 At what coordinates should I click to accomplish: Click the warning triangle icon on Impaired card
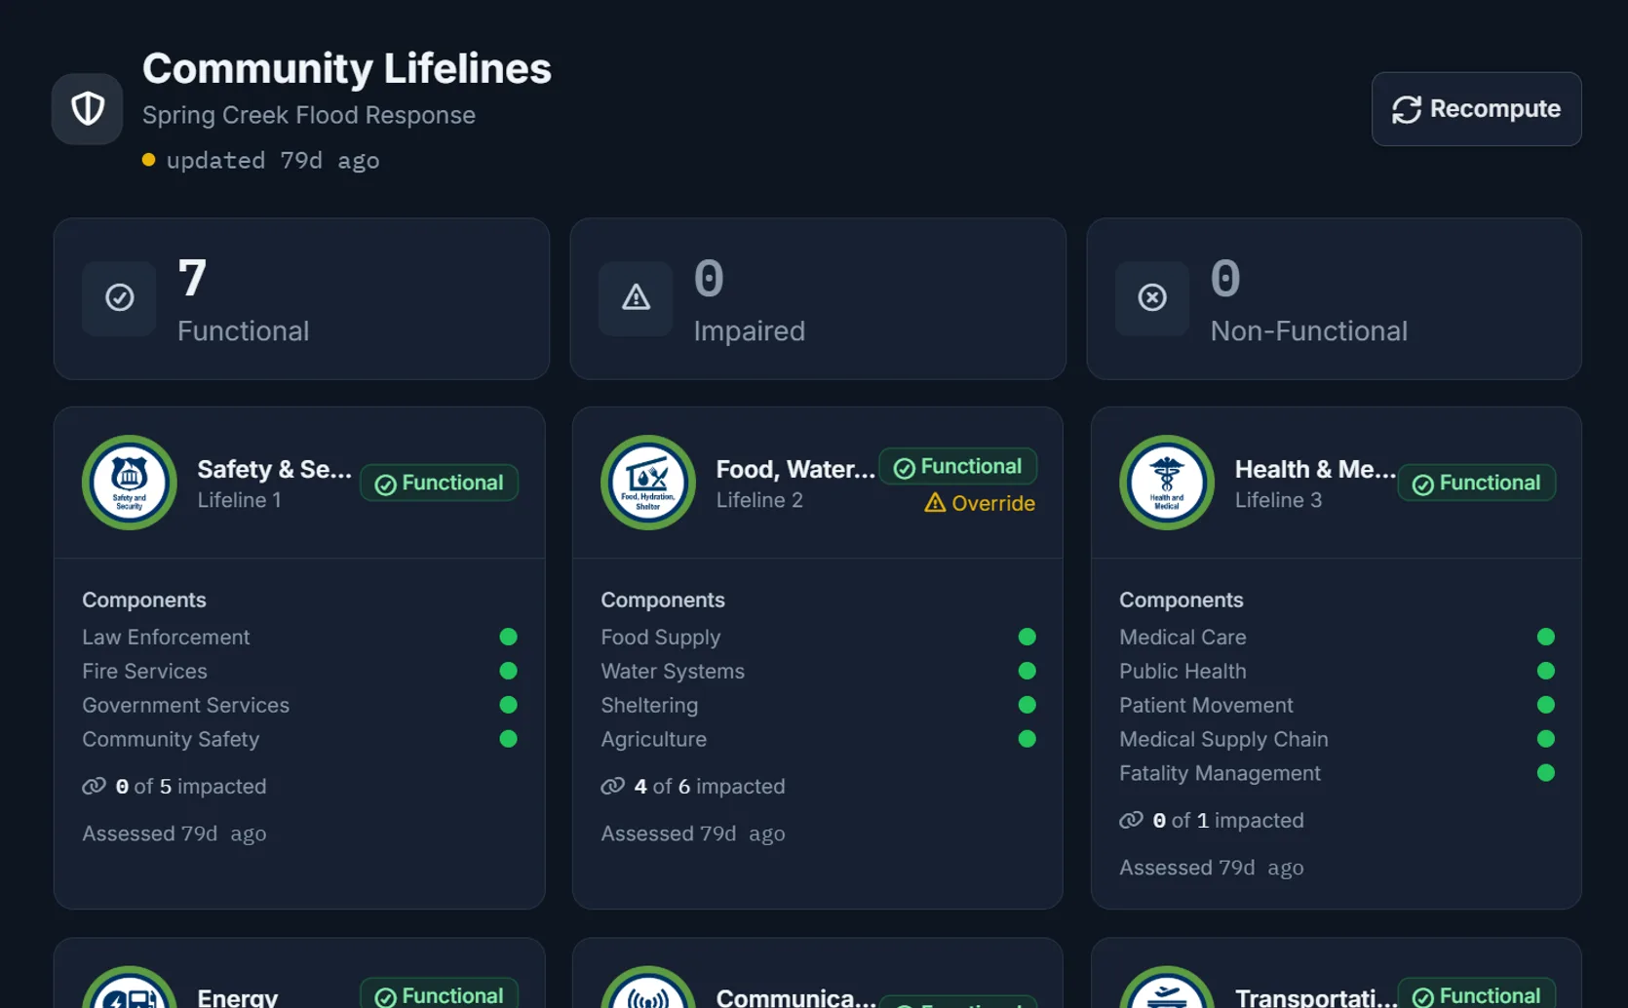point(636,297)
